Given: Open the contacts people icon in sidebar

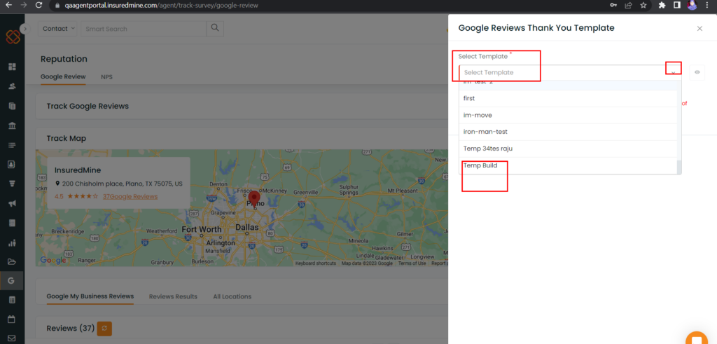Looking at the screenshot, I should (x=13, y=86).
